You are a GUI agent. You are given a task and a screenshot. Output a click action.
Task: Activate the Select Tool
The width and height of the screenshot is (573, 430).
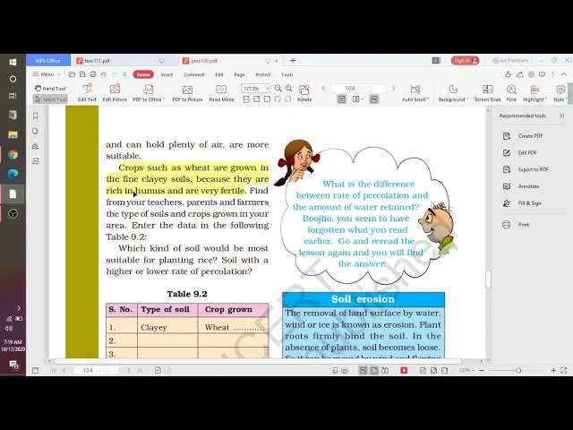pyautogui.click(x=50, y=99)
